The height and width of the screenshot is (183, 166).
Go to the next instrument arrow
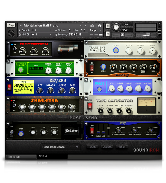85,26
